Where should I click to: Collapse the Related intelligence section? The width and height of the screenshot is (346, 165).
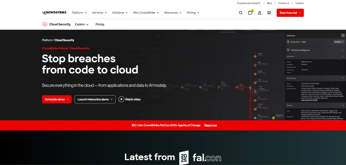pyautogui.click(x=343, y=50)
